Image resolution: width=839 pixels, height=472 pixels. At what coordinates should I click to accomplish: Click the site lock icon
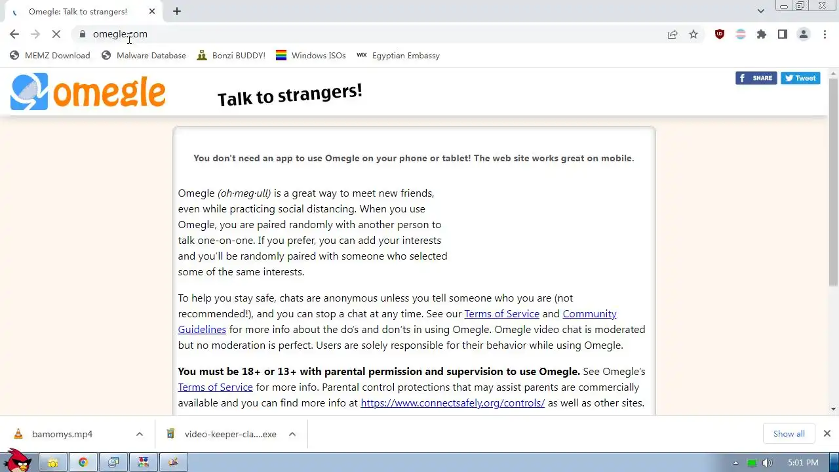pyautogui.click(x=82, y=34)
